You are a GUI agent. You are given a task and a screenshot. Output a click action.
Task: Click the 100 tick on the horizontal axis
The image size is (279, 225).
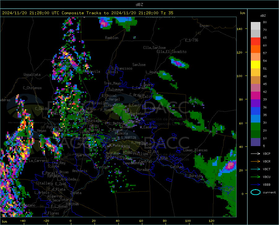pyautogui.click(x=188, y=221)
